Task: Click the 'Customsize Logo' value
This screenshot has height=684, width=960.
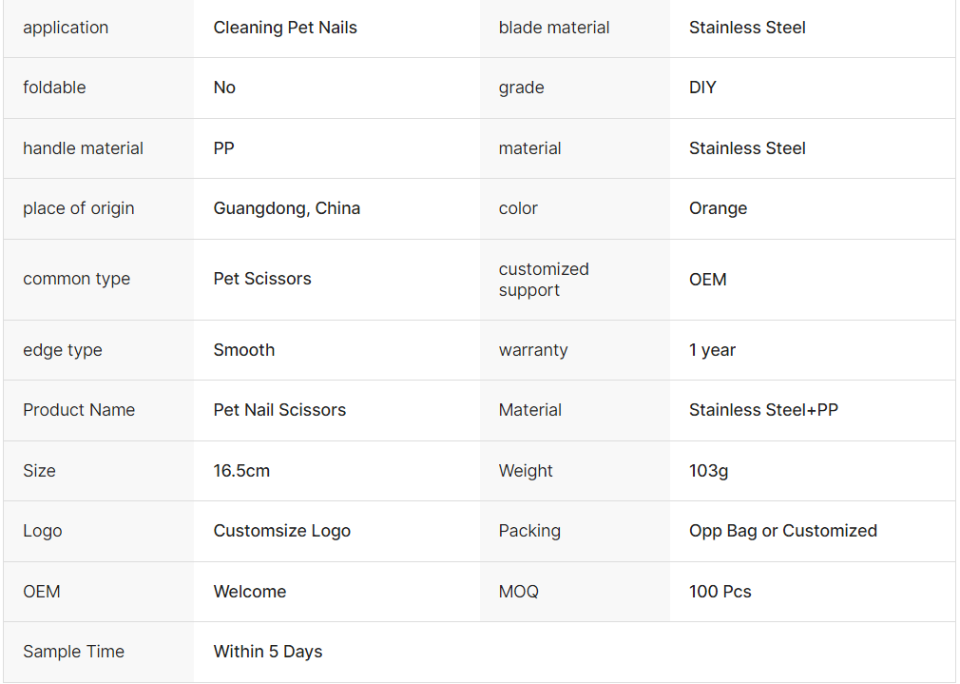Action: click(281, 531)
